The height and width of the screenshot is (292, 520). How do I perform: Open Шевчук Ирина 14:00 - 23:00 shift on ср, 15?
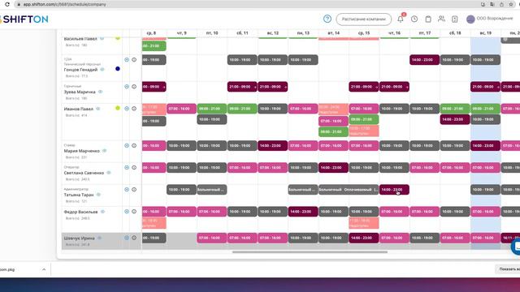pos(363,238)
